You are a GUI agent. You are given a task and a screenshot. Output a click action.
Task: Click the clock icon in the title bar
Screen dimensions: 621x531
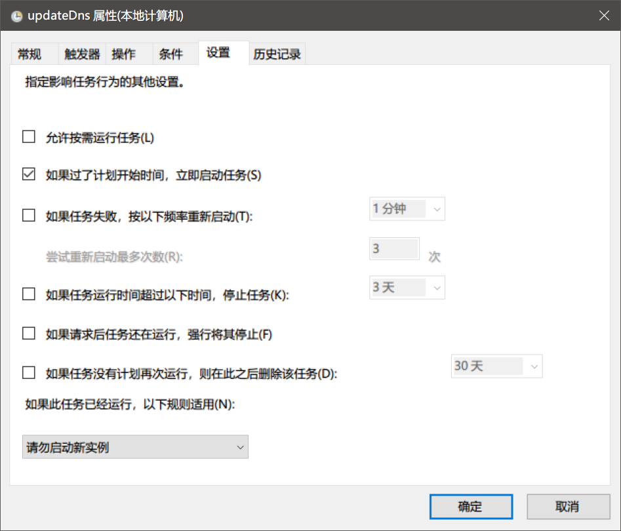[16, 15]
